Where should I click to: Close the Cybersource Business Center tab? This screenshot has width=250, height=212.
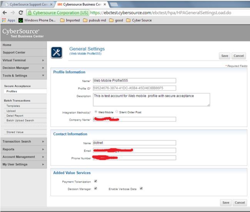pyautogui.click(x=105, y=5)
